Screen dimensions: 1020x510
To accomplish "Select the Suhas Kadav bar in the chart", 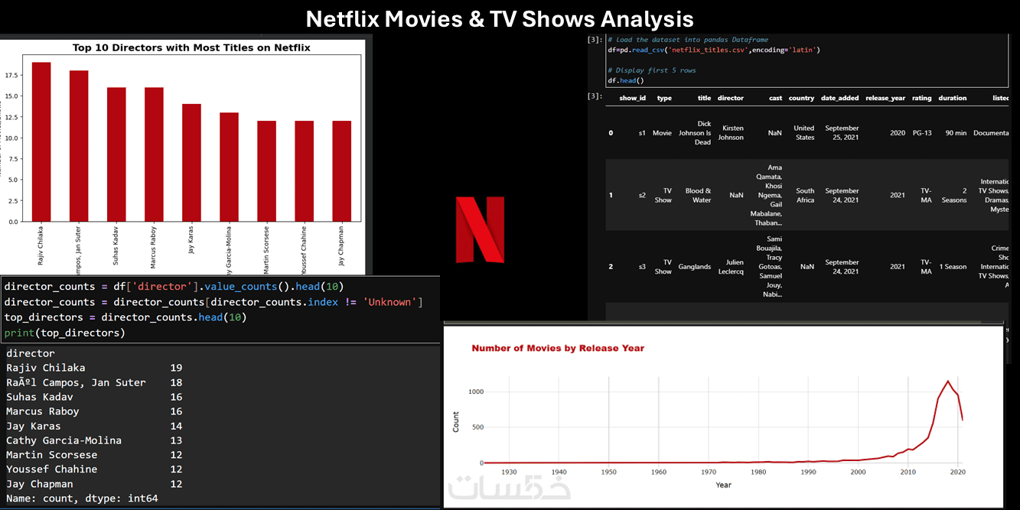I will tap(116, 154).
